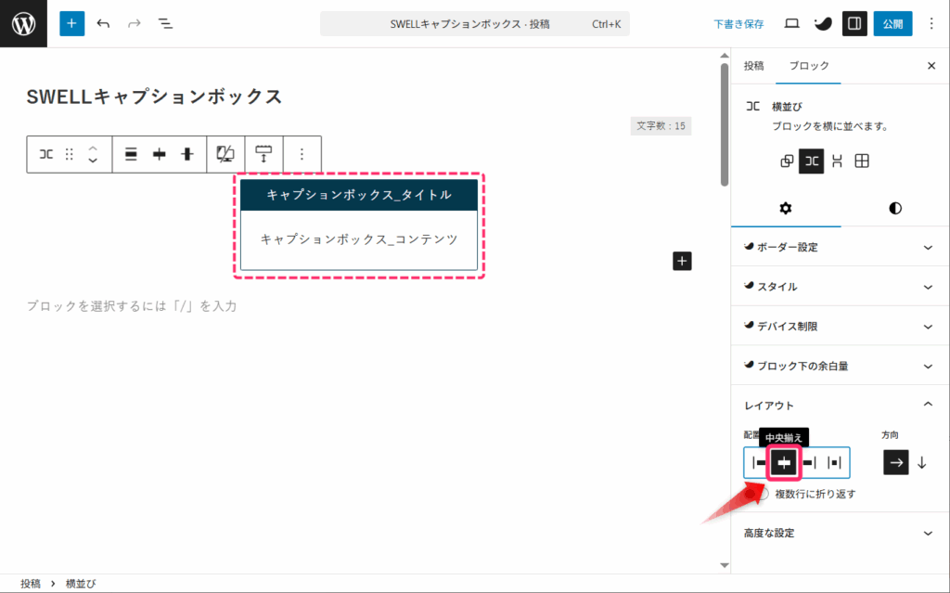Click the WordPress logo icon
Image resolution: width=950 pixels, height=593 pixels.
click(23, 23)
